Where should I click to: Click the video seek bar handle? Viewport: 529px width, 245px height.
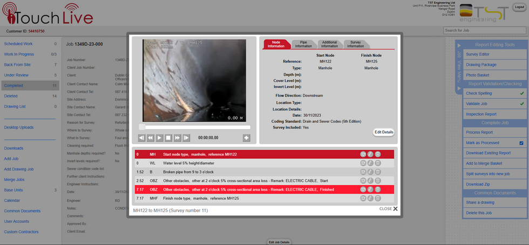[142, 127]
